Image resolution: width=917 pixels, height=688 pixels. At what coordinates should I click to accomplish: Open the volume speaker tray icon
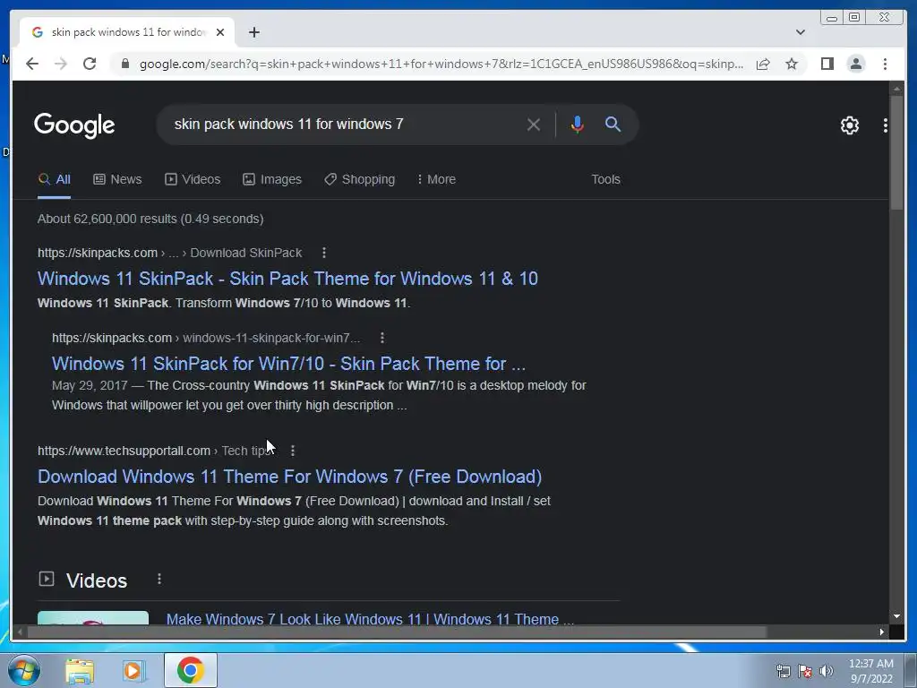tap(826, 672)
